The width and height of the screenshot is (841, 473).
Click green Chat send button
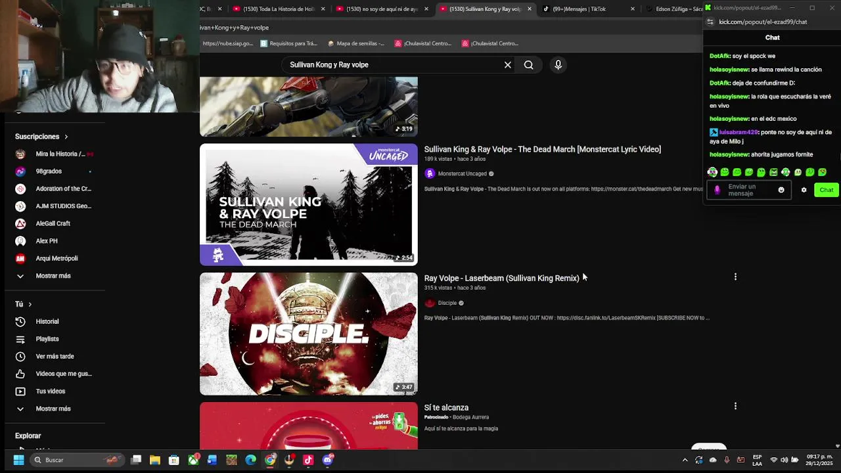[x=826, y=190]
